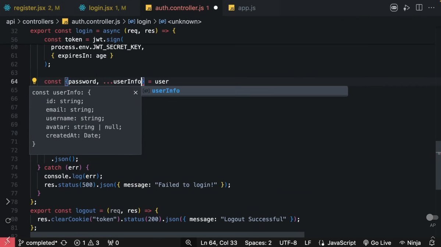Click the lightbulb quick fix icon
This screenshot has height=247, width=441.
[x=34, y=81]
